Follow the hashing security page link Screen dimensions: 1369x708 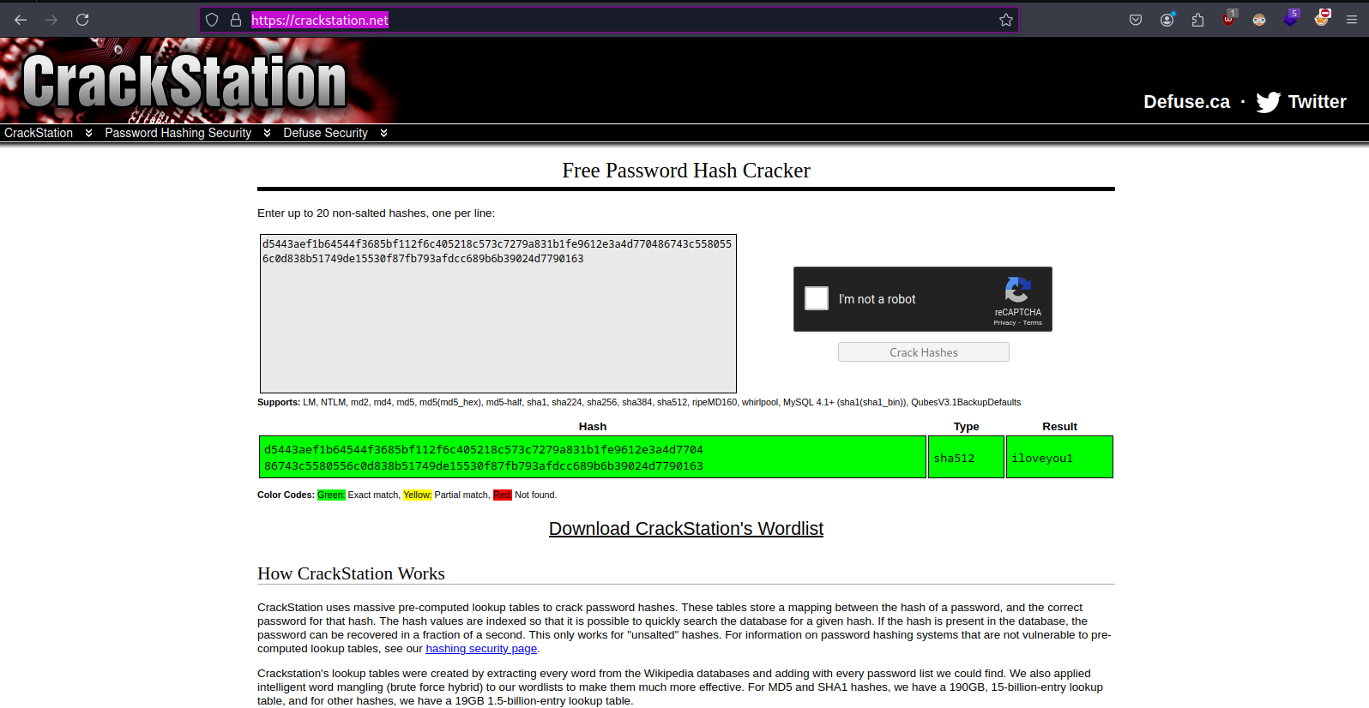pyautogui.click(x=481, y=649)
